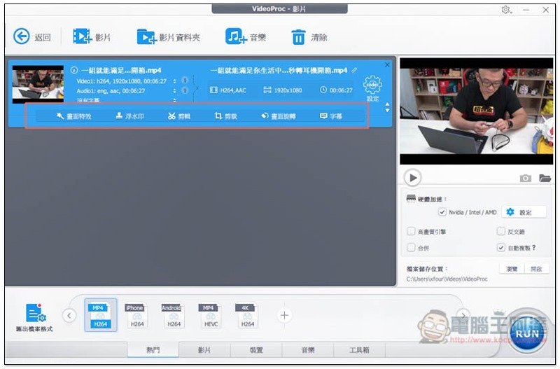
Task: Switch to the 影片 video formats tab
Action: (204, 349)
